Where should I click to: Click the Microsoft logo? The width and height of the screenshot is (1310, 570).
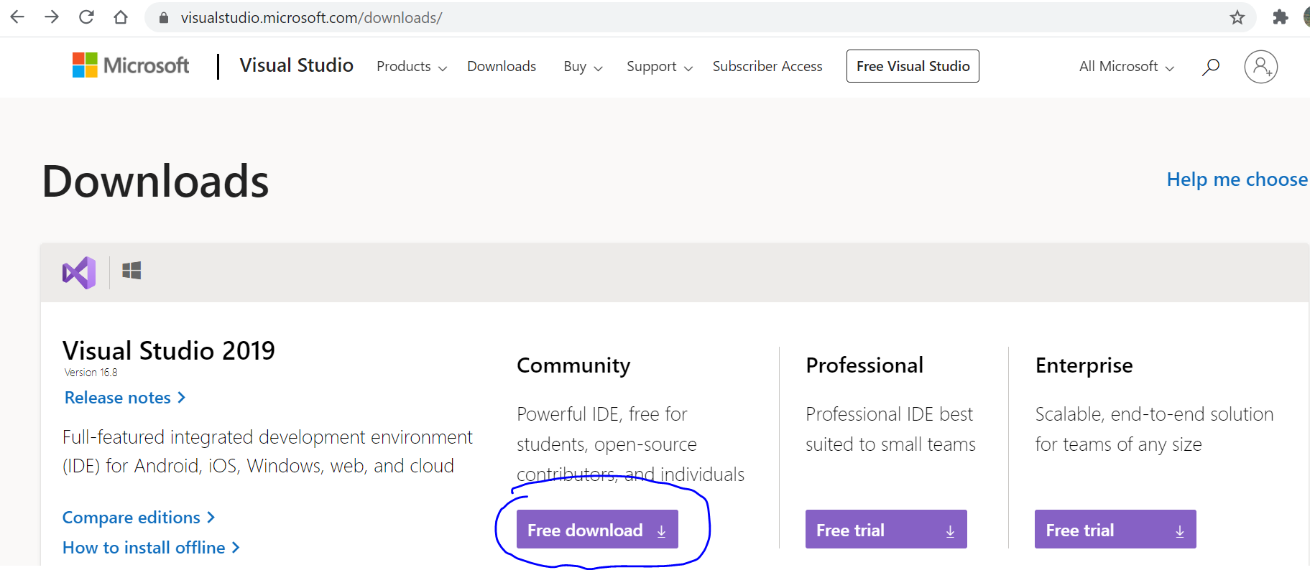pyautogui.click(x=131, y=65)
